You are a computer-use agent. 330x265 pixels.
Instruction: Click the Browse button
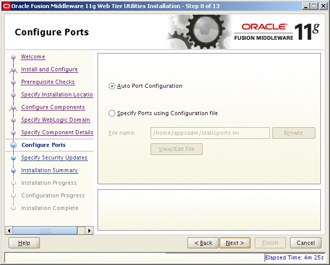(294, 133)
